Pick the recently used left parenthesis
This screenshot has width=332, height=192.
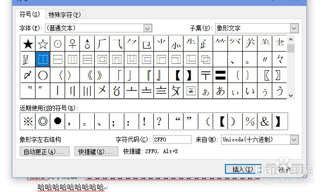[206, 121]
